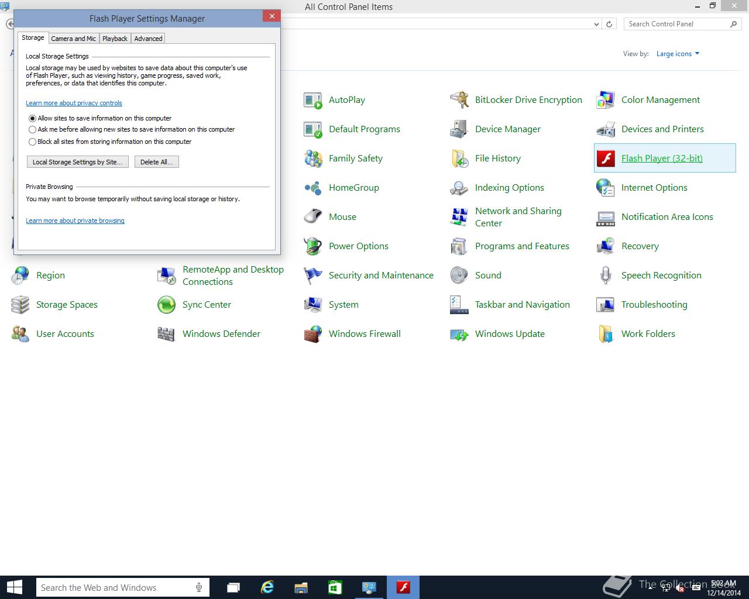749x599 pixels.
Task: Open Color Management icon
Action: click(x=606, y=100)
